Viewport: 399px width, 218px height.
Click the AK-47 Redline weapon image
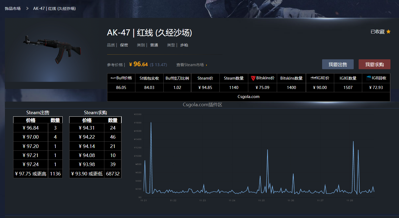tap(52, 49)
